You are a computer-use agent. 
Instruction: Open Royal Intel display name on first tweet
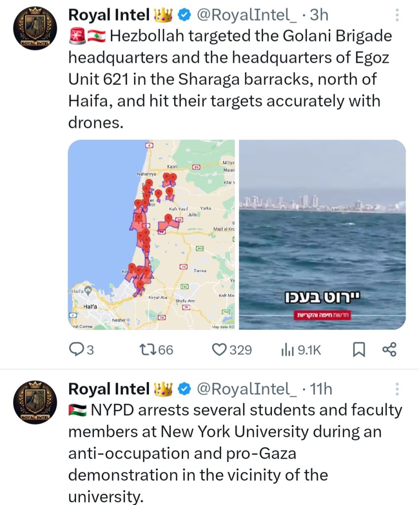(x=109, y=16)
